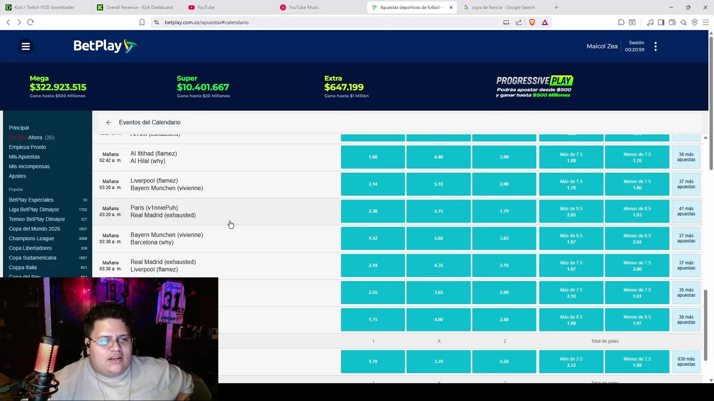Select Copa del Mundo 2026 category
The height and width of the screenshot is (401, 714).
point(47,229)
